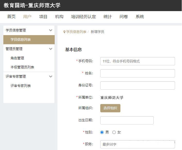Open the 首页 menu item
The height and width of the screenshot is (150, 182).
point(11,17)
